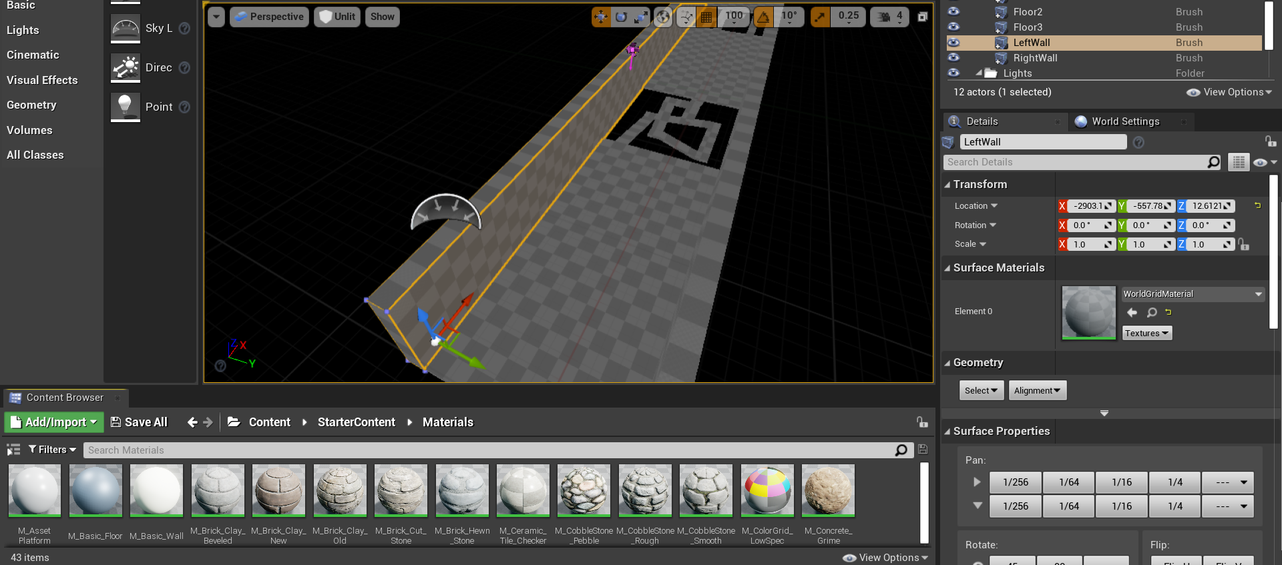This screenshot has width=1282, height=565.
Task: Switch to the Details tab
Action: 982,121
